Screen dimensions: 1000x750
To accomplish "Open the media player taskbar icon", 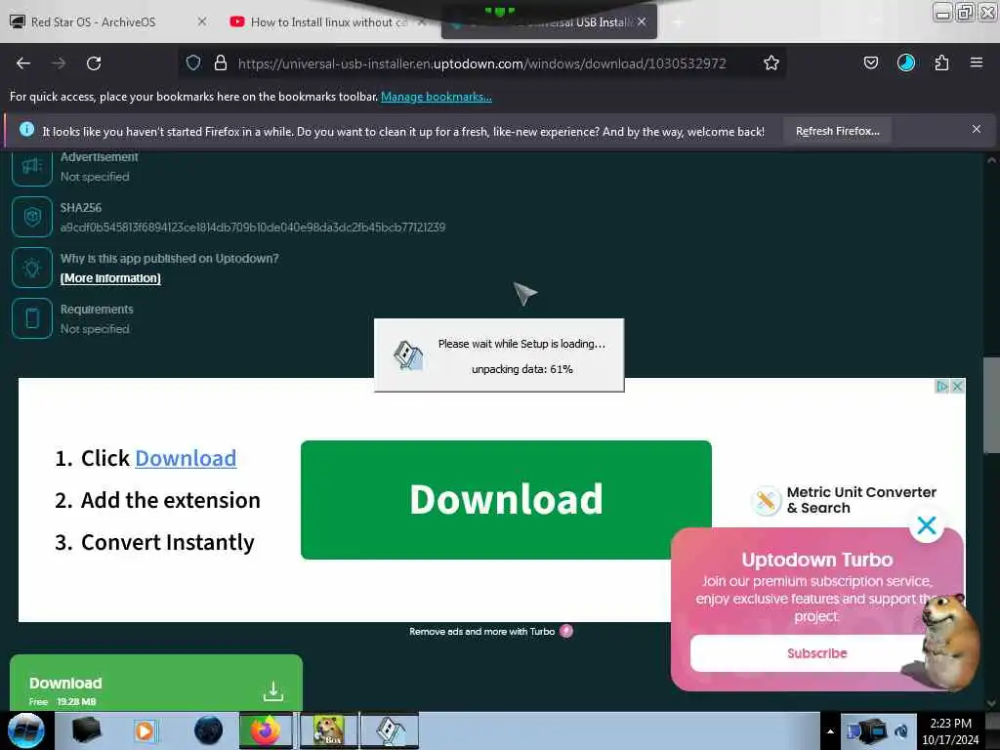I will click(x=145, y=730).
